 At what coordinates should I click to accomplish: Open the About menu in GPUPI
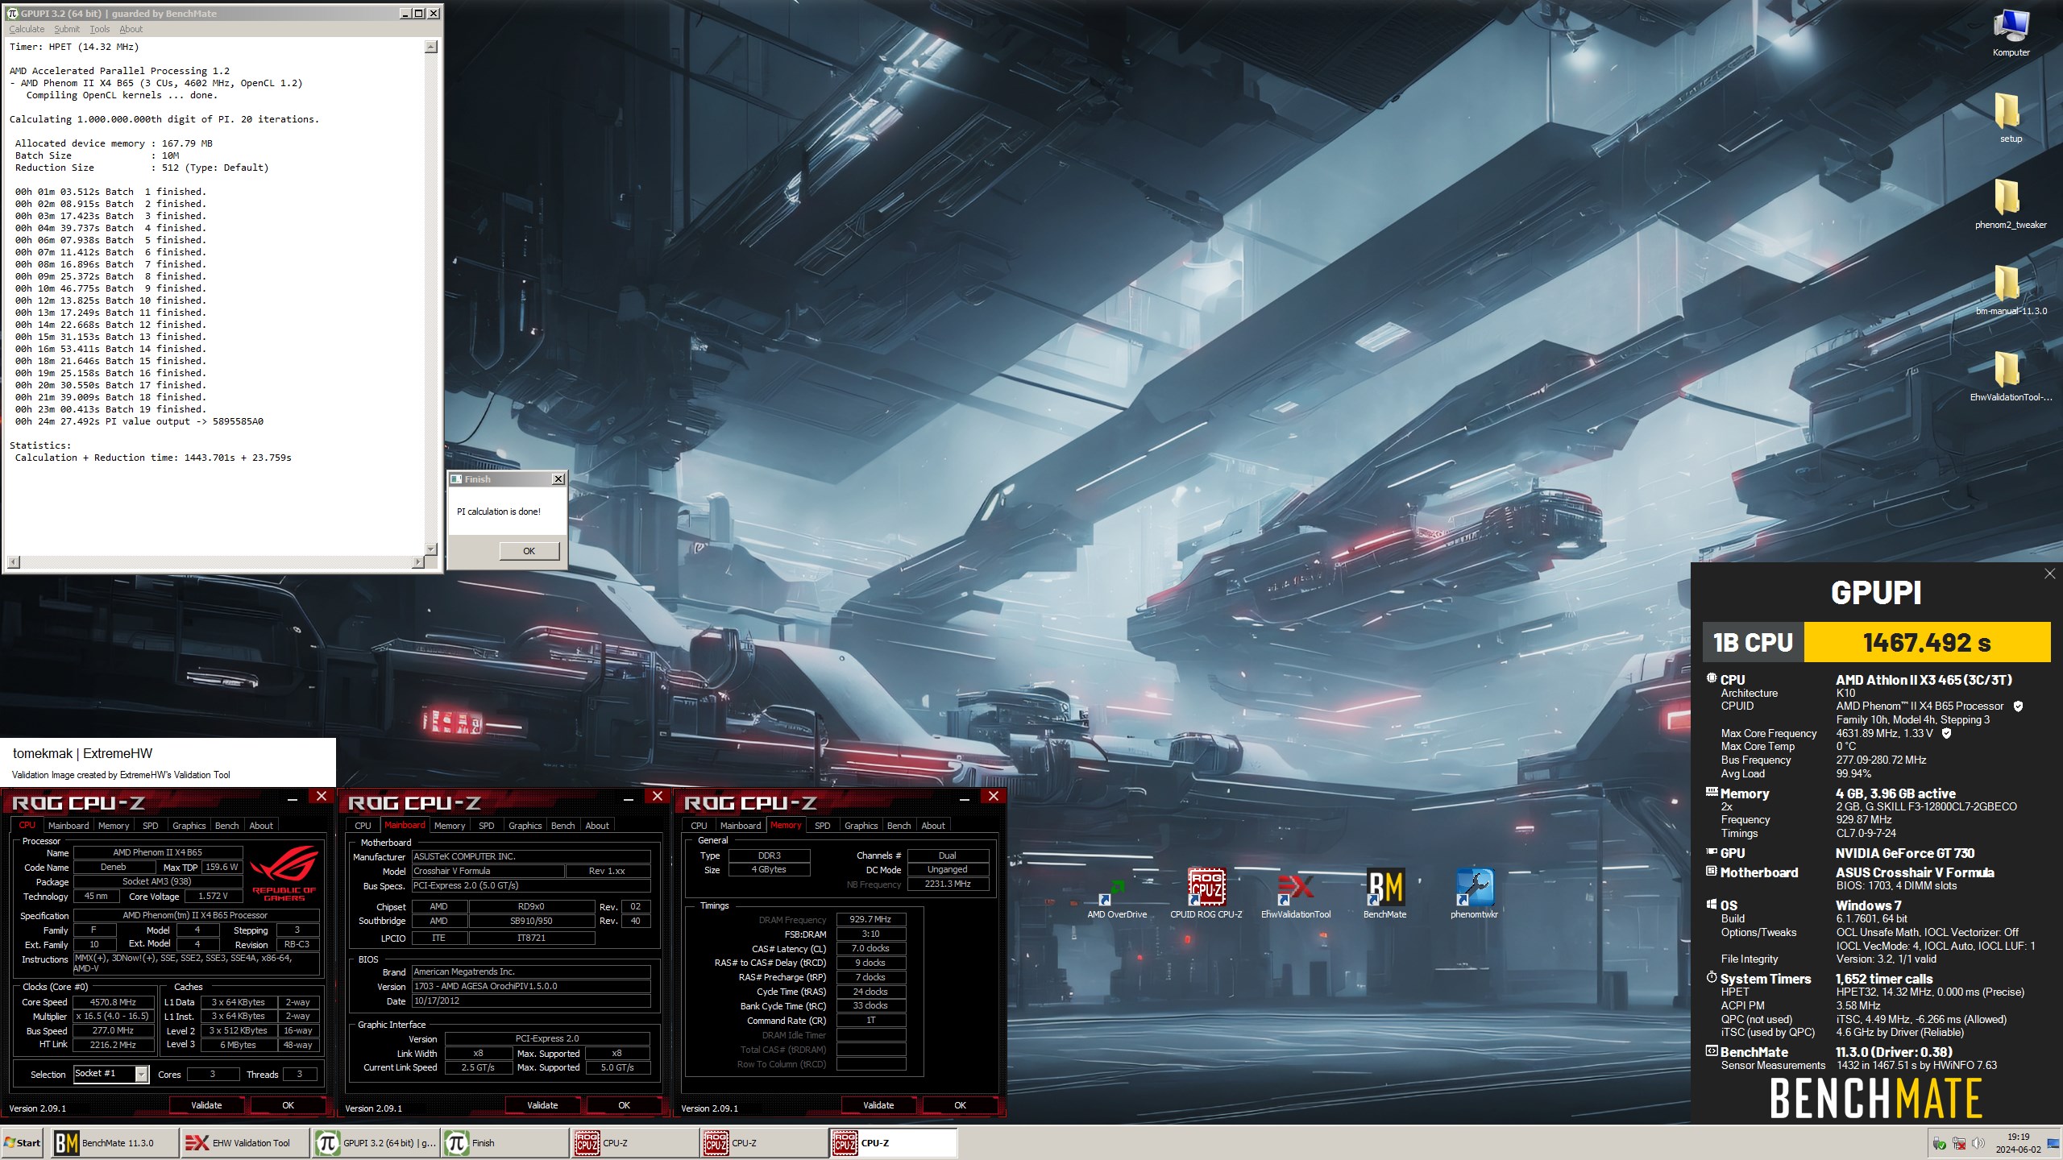pos(131,29)
